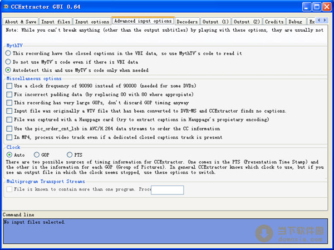
Task: Switch to the Credits tab
Action: click(274, 22)
